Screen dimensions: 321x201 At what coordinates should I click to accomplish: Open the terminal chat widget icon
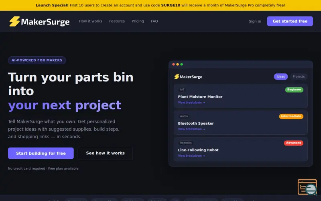(307, 187)
